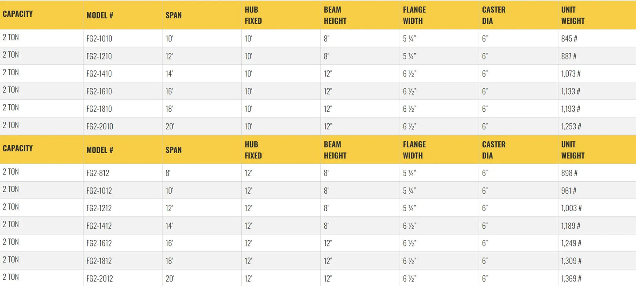The image size is (636, 286).
Task: Select the 898 # unit weight value
Action: pyautogui.click(x=569, y=173)
